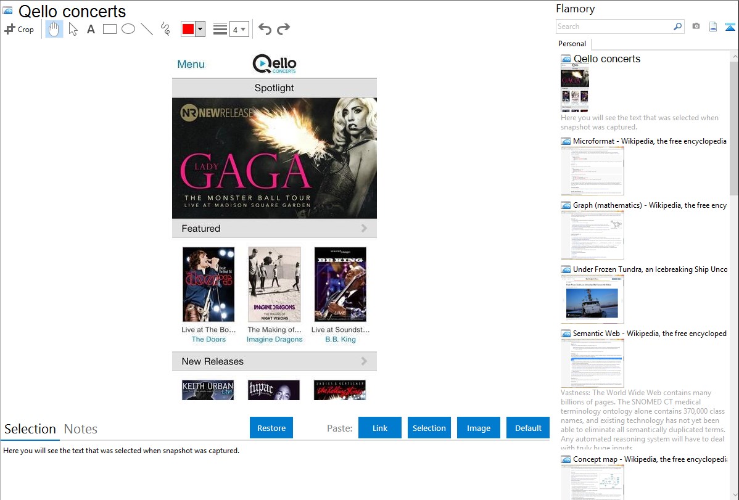The height and width of the screenshot is (500, 739).
Task: Pick the rectangle drawing tool
Action: tap(109, 29)
